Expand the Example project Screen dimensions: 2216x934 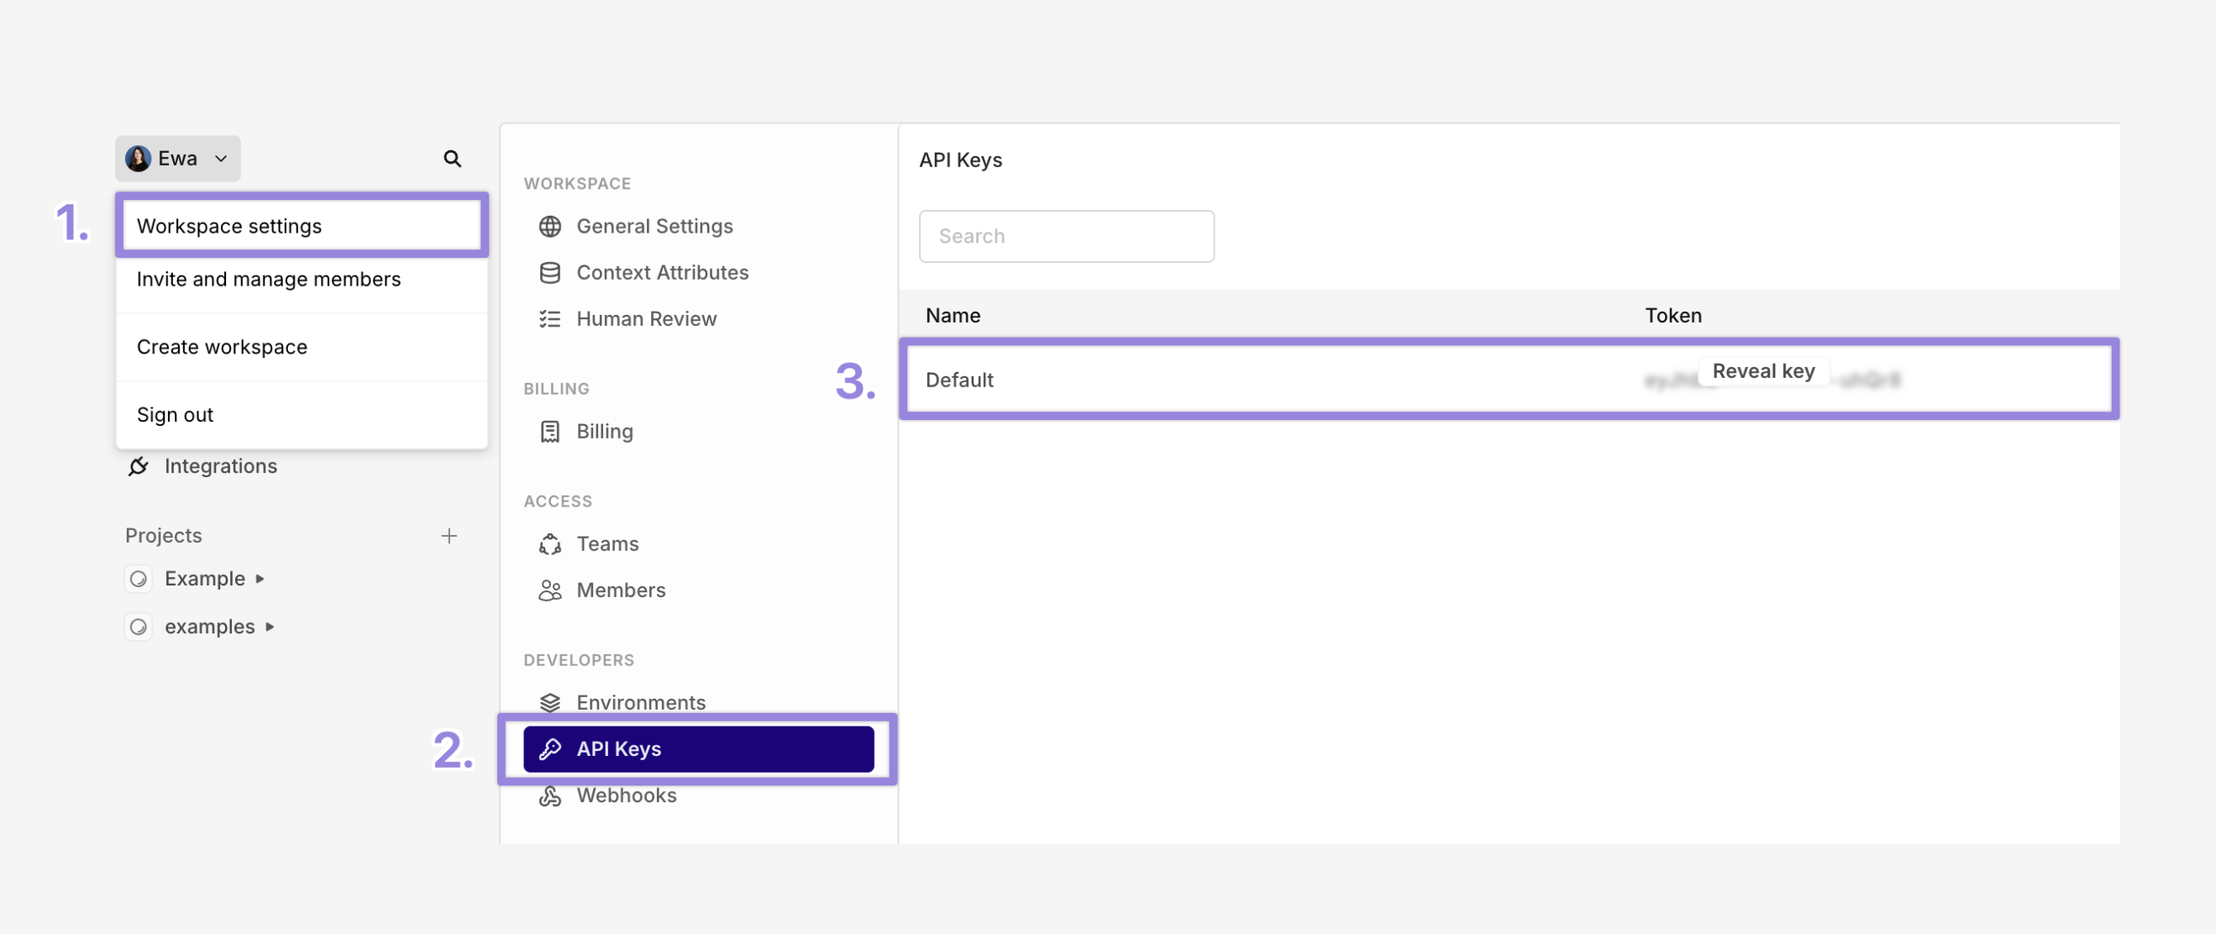coord(260,578)
